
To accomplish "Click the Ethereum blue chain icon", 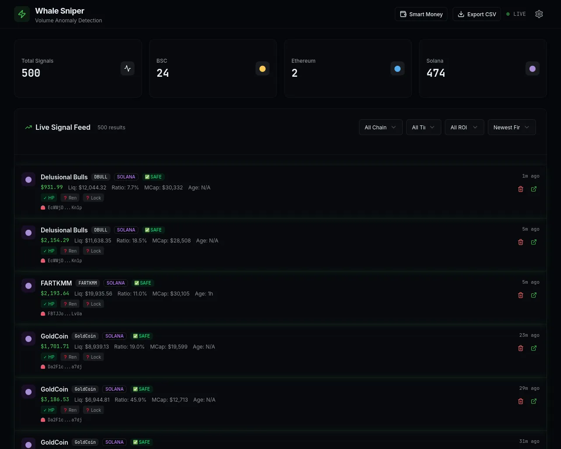I will (x=398, y=68).
